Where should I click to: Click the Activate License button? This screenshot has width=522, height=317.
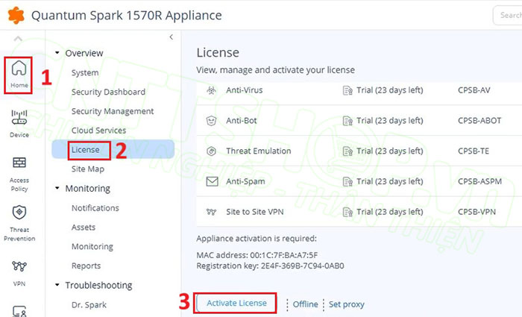click(x=236, y=303)
